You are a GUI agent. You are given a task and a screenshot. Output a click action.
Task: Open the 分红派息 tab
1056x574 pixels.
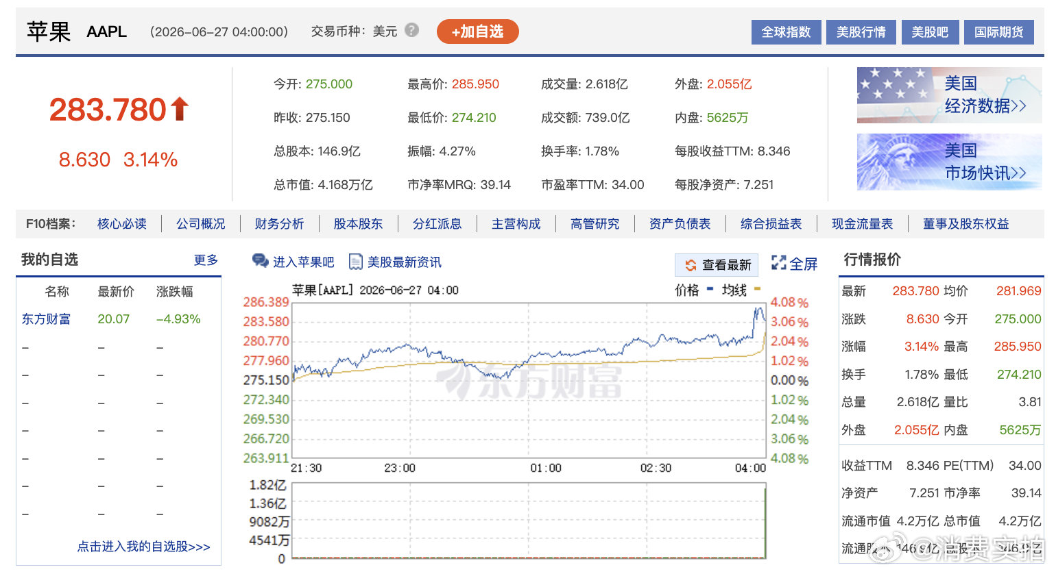click(437, 224)
